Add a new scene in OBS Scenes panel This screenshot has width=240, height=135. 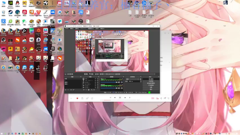click(66, 90)
